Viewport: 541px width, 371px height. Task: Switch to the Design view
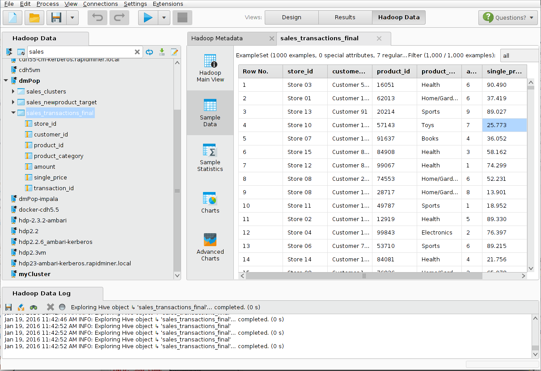pyautogui.click(x=292, y=17)
